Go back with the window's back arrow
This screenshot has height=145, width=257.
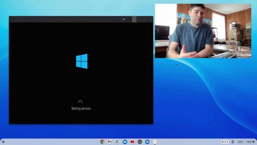12,19
